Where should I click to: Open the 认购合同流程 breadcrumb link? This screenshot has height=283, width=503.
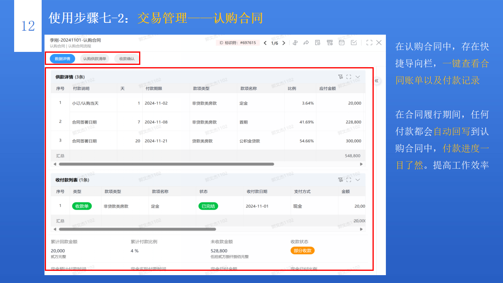pos(81,45)
